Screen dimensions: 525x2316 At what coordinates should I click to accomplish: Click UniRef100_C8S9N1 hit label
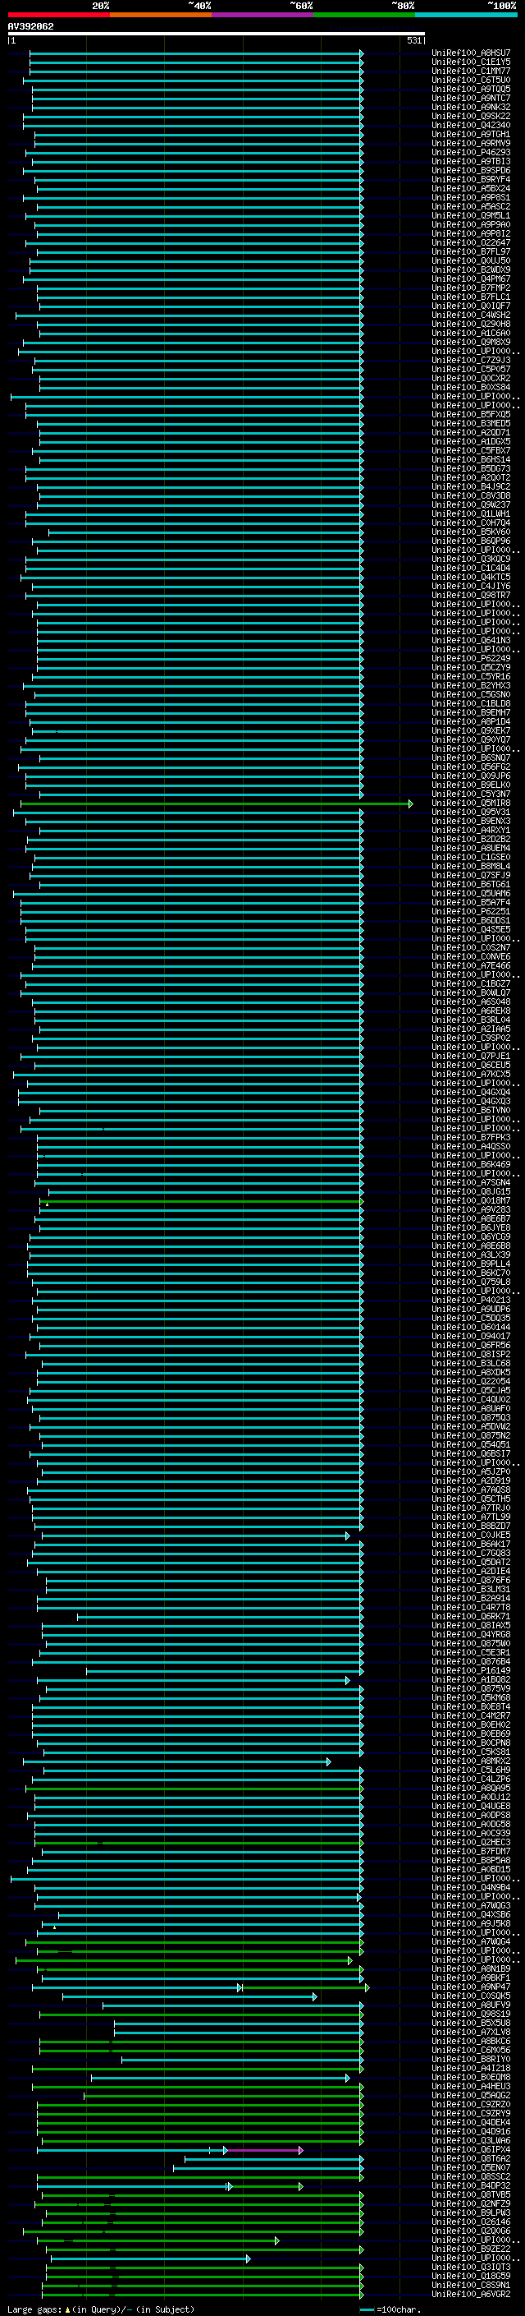point(471,2286)
